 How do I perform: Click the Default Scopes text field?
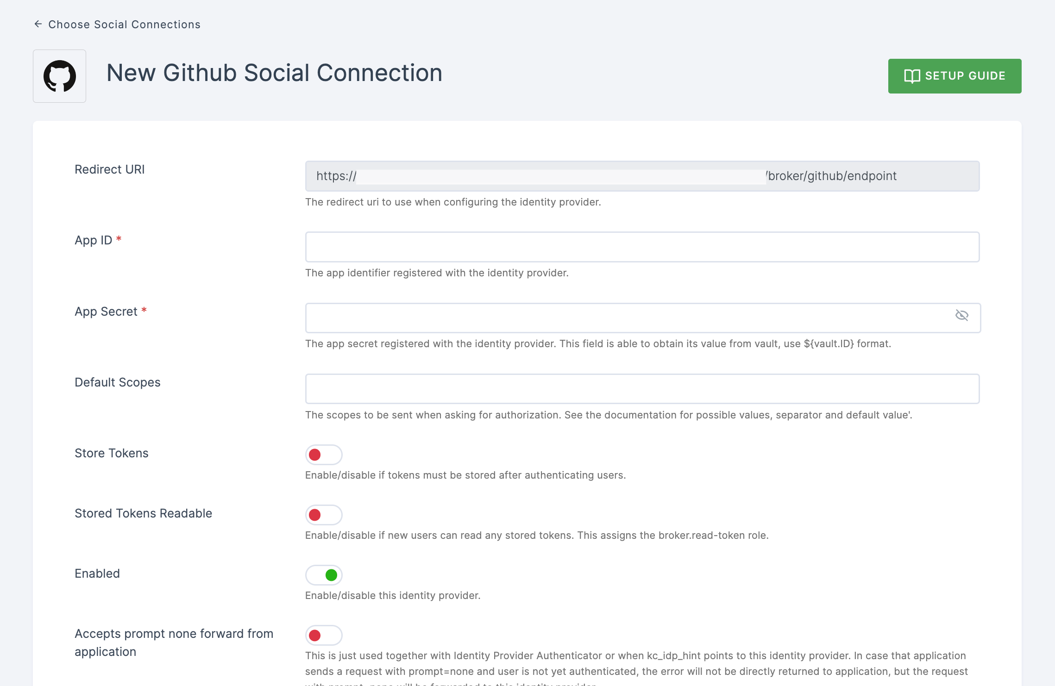643,388
